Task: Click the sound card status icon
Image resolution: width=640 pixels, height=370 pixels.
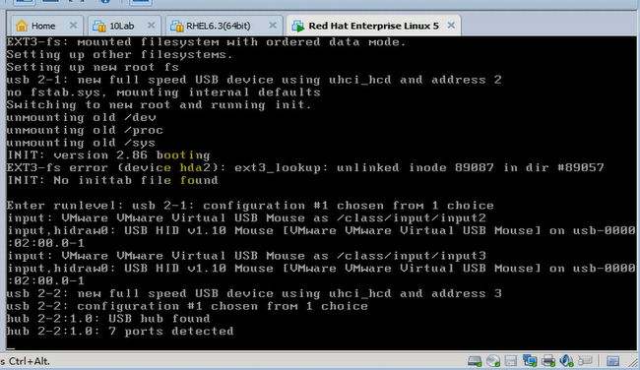Action: click(x=566, y=361)
